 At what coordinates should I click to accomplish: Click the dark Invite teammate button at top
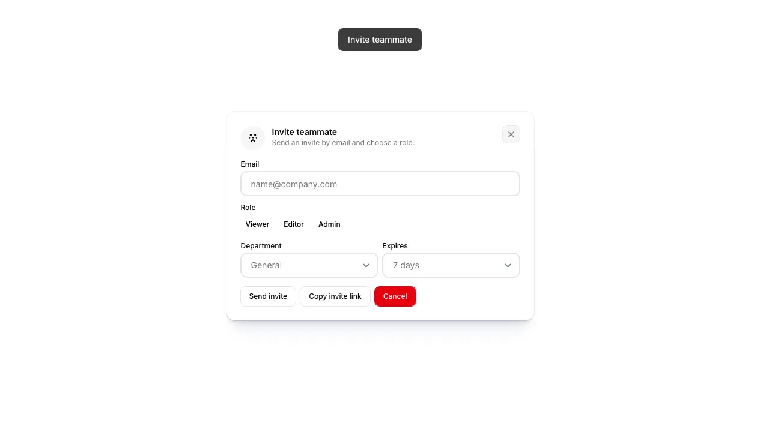[380, 40]
